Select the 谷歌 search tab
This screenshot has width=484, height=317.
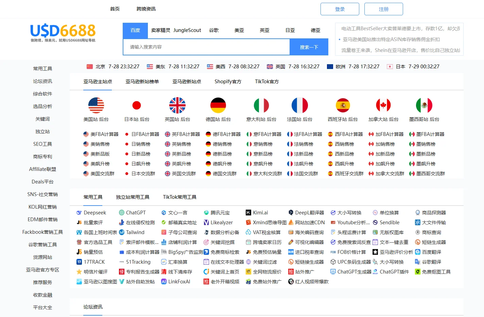[214, 30]
